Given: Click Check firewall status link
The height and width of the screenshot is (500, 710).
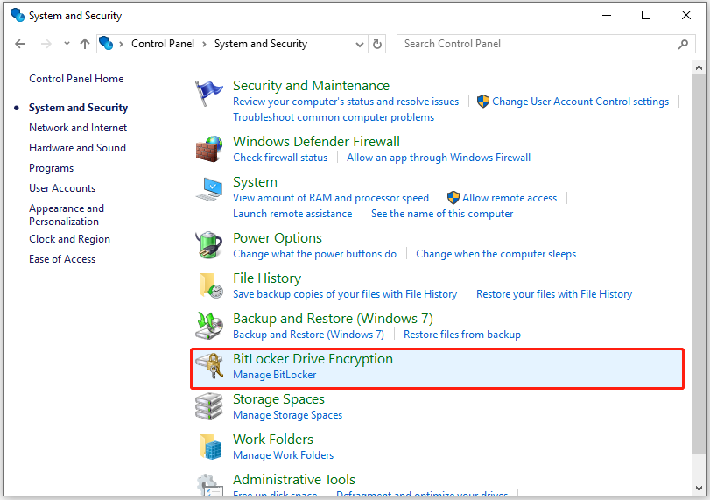Looking at the screenshot, I should [280, 158].
